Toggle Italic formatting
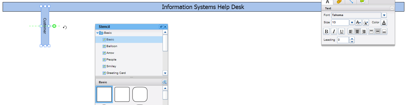 pyautogui.click(x=334, y=31)
